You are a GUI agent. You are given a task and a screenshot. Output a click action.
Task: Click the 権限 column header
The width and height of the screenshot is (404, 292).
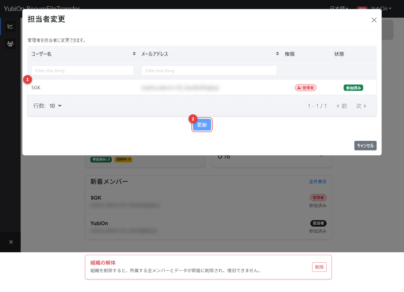tap(290, 54)
